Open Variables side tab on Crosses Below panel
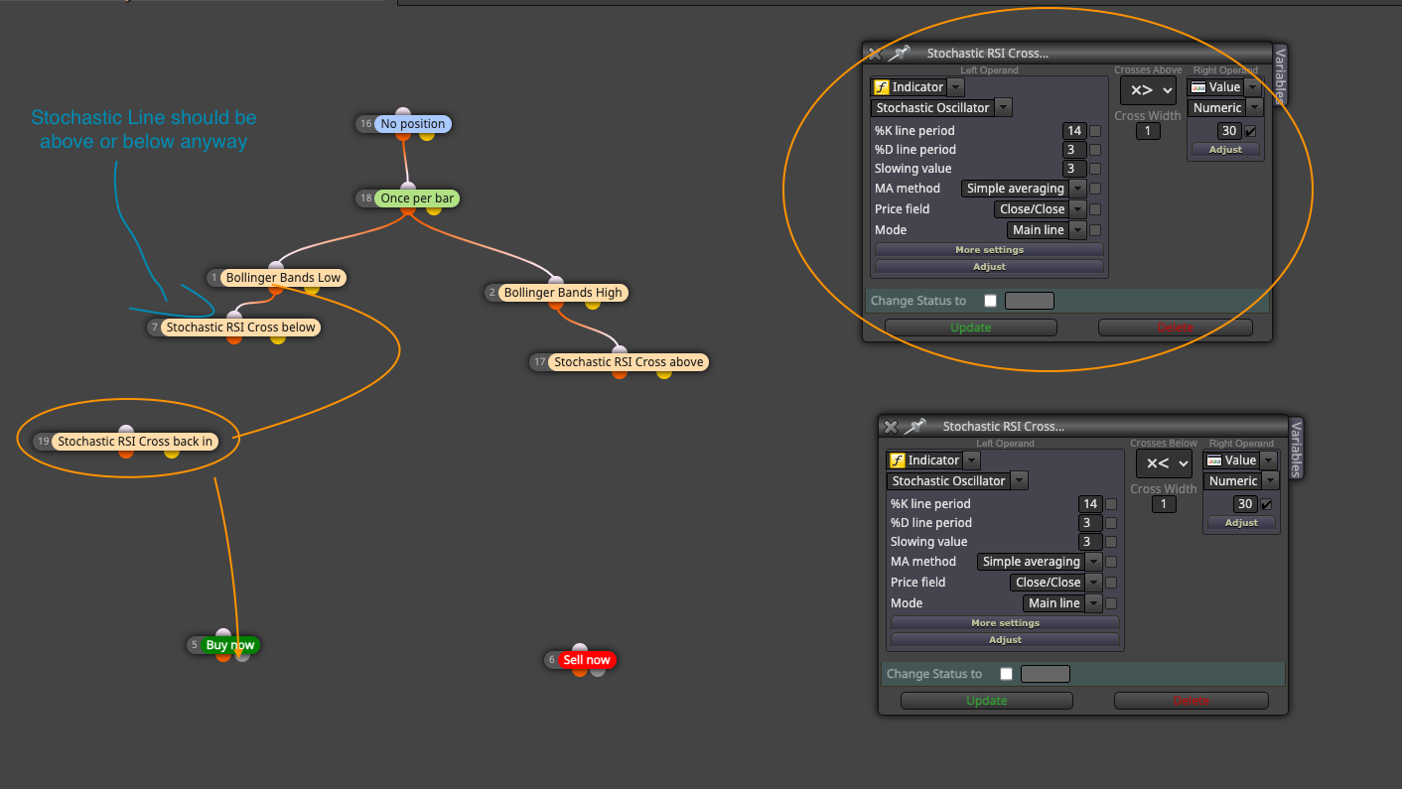 click(x=1296, y=449)
